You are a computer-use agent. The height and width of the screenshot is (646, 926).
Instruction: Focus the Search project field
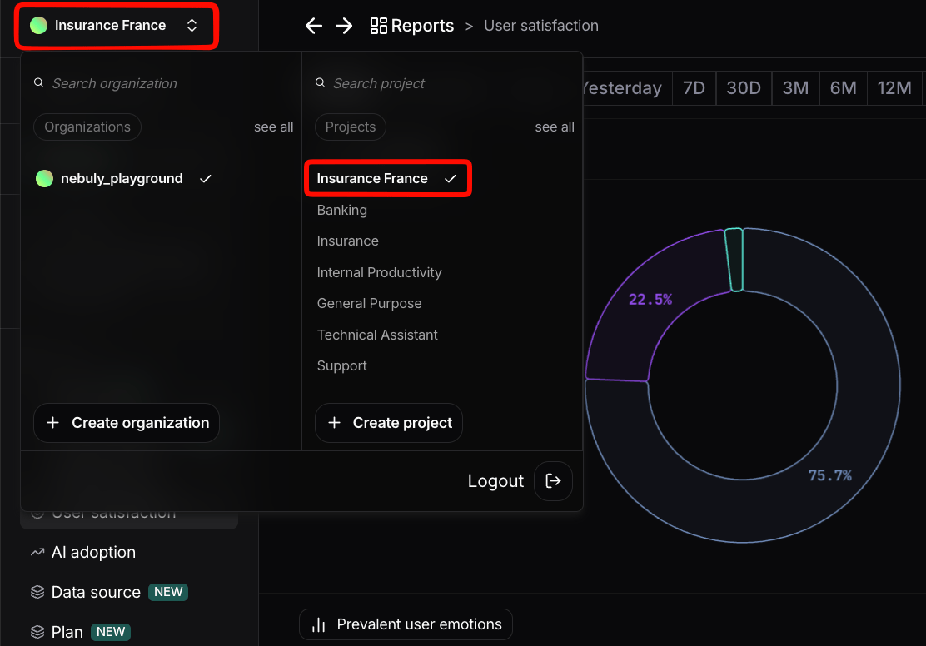443,83
